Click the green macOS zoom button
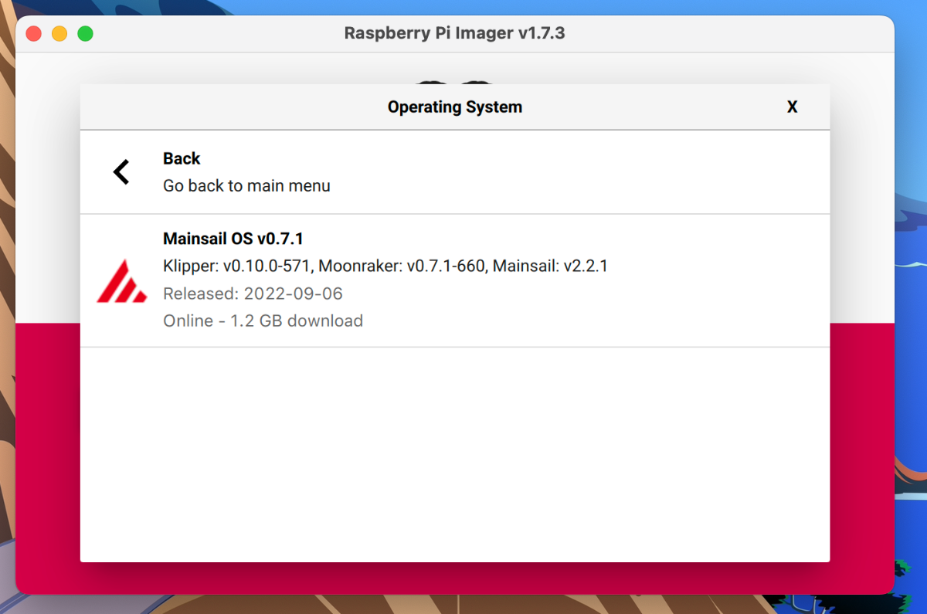Image resolution: width=927 pixels, height=614 pixels. [x=86, y=33]
